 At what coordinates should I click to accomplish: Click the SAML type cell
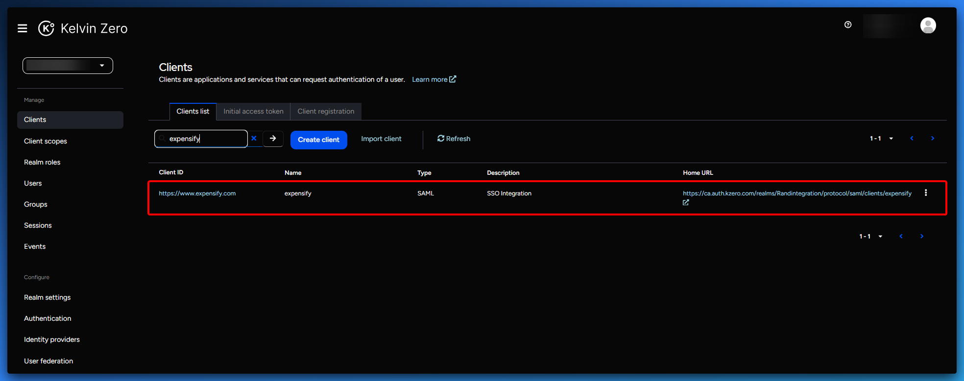[x=426, y=193]
